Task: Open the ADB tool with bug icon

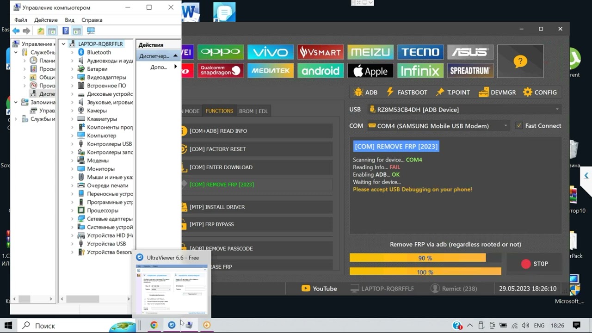Action: [x=365, y=92]
